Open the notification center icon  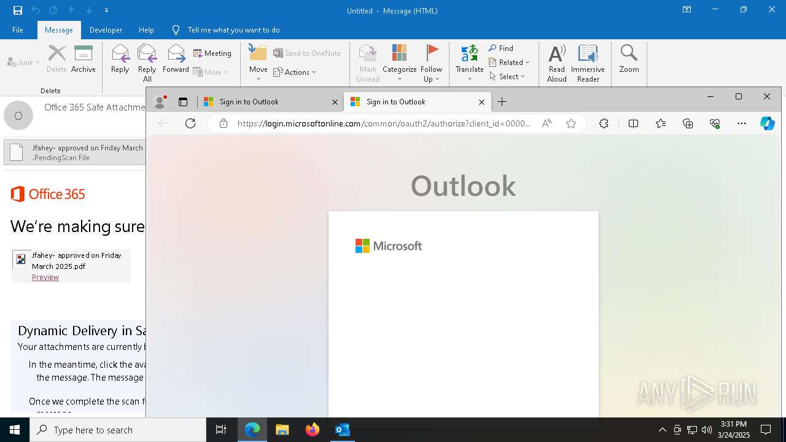[x=766, y=430]
